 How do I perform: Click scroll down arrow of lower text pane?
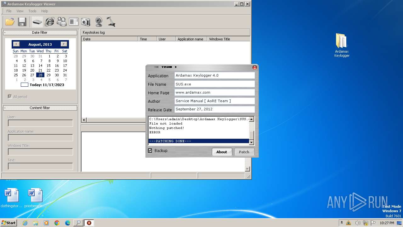click(x=247, y=169)
